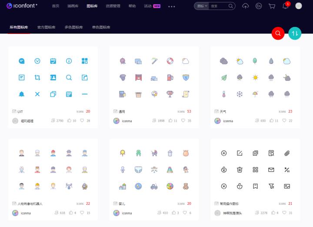This screenshot has height=227, width=313.
Task: Switch to 官方图标库 tab
Action: pyautogui.click(x=46, y=27)
